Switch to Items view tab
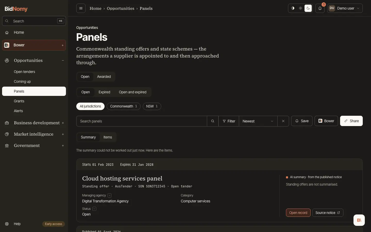371x232 pixels. point(108,137)
